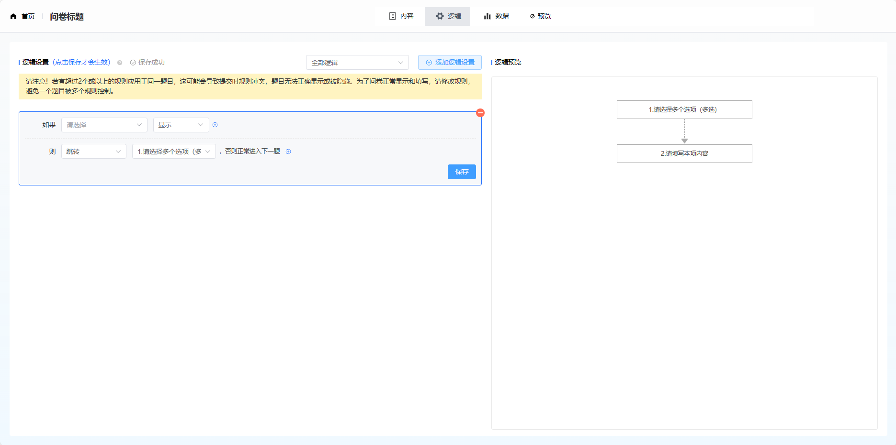The width and height of the screenshot is (896, 445).
Task: Open the 全部逻辑 filter dropdown
Action: click(357, 63)
